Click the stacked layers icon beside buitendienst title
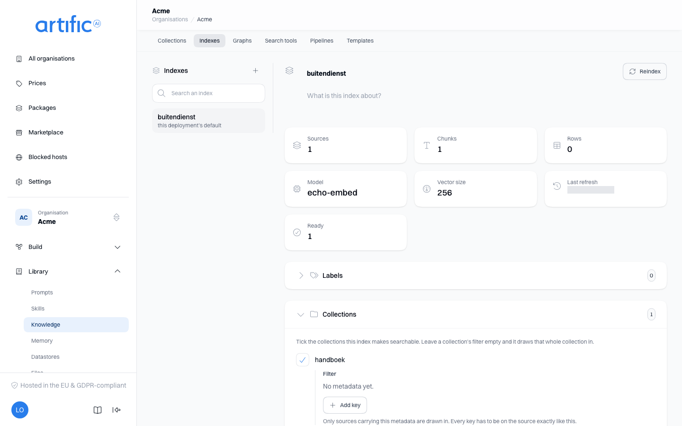 pyautogui.click(x=289, y=71)
